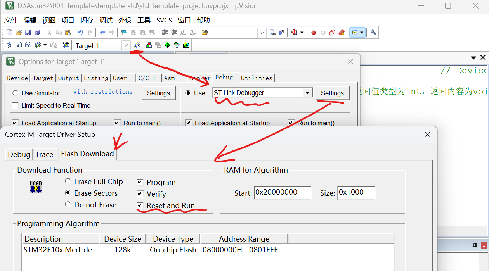Build the target files
This screenshot has width=489, height=271.
(x=19, y=45)
